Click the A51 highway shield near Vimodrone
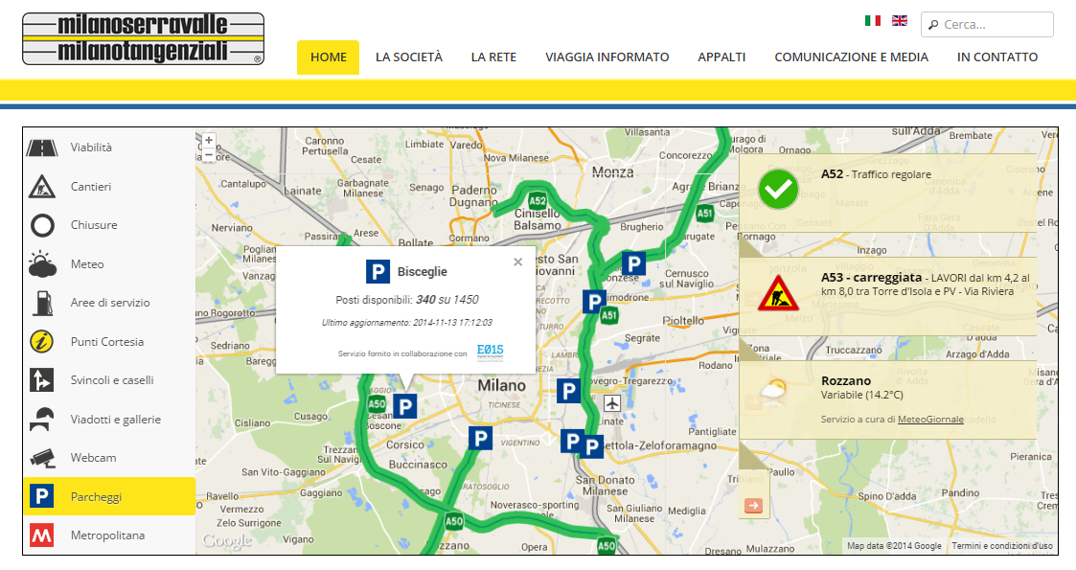Viewport: 1076px width, 570px height. coord(608,315)
